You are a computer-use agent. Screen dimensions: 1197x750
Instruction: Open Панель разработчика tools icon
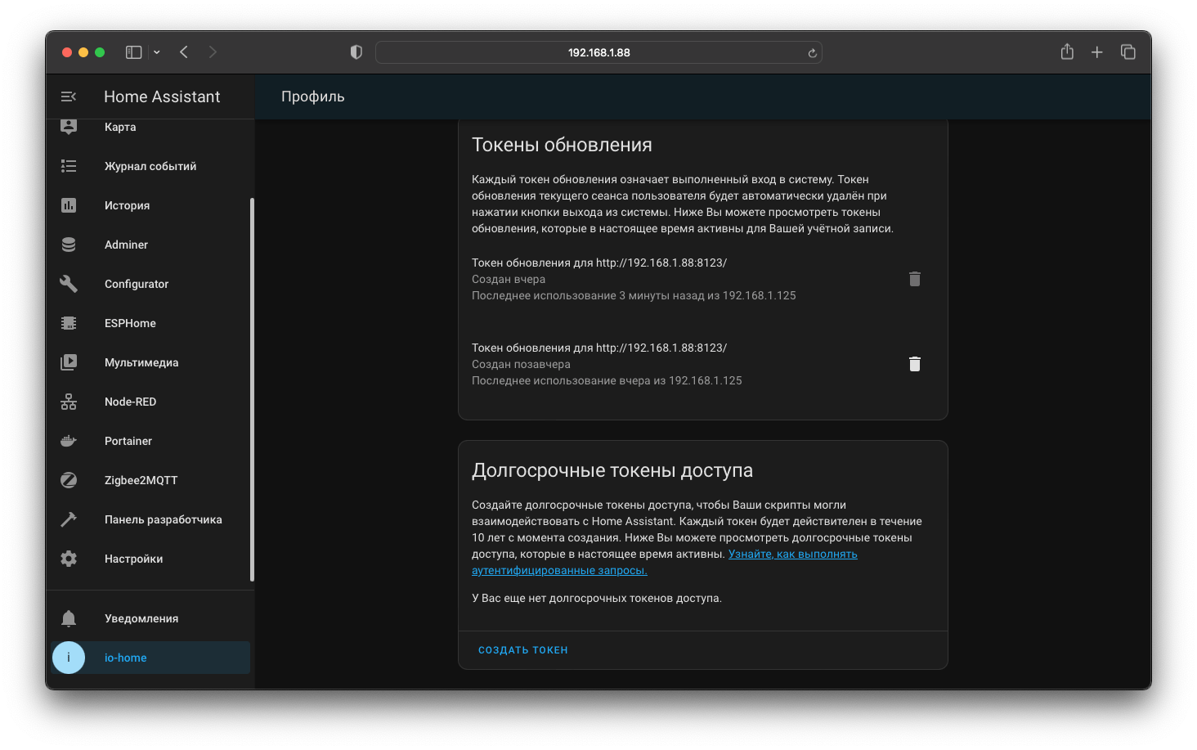pyautogui.click(x=69, y=519)
